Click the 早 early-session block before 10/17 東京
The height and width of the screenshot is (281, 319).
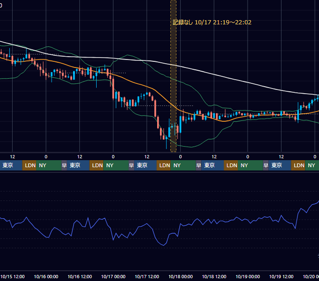(x=131, y=165)
